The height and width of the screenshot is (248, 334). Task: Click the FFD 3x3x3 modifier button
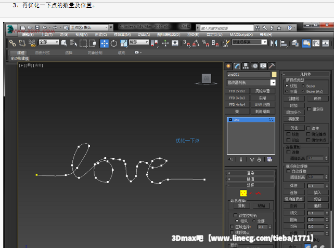click(237, 98)
